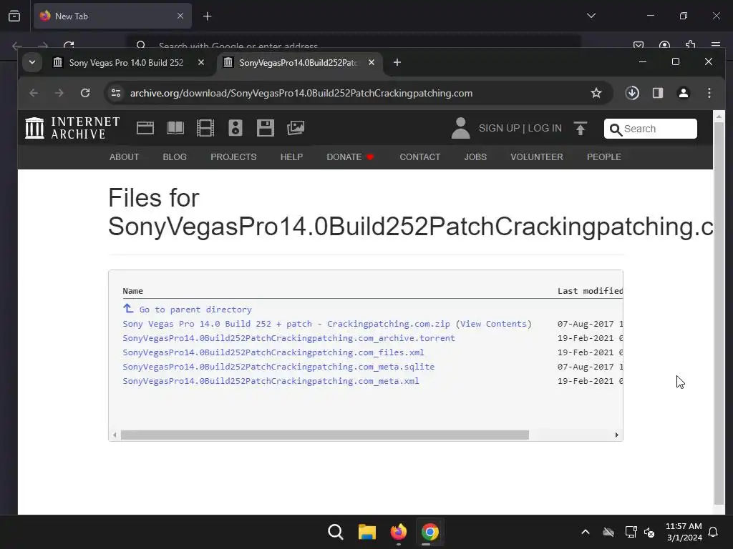Open the DONATE menu item

coord(350,157)
